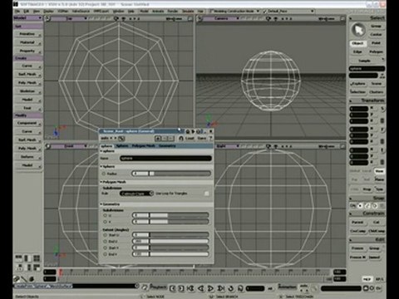Click the Deform button under Modify
This screenshot has width=399, height=299.
[x=27, y=157]
